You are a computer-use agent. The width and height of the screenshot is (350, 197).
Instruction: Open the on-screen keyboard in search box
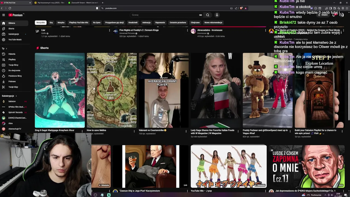coord(200,15)
